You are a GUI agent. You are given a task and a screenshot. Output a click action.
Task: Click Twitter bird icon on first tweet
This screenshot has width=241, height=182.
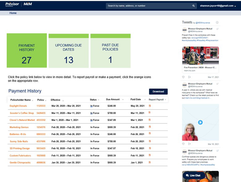pos(217,29)
